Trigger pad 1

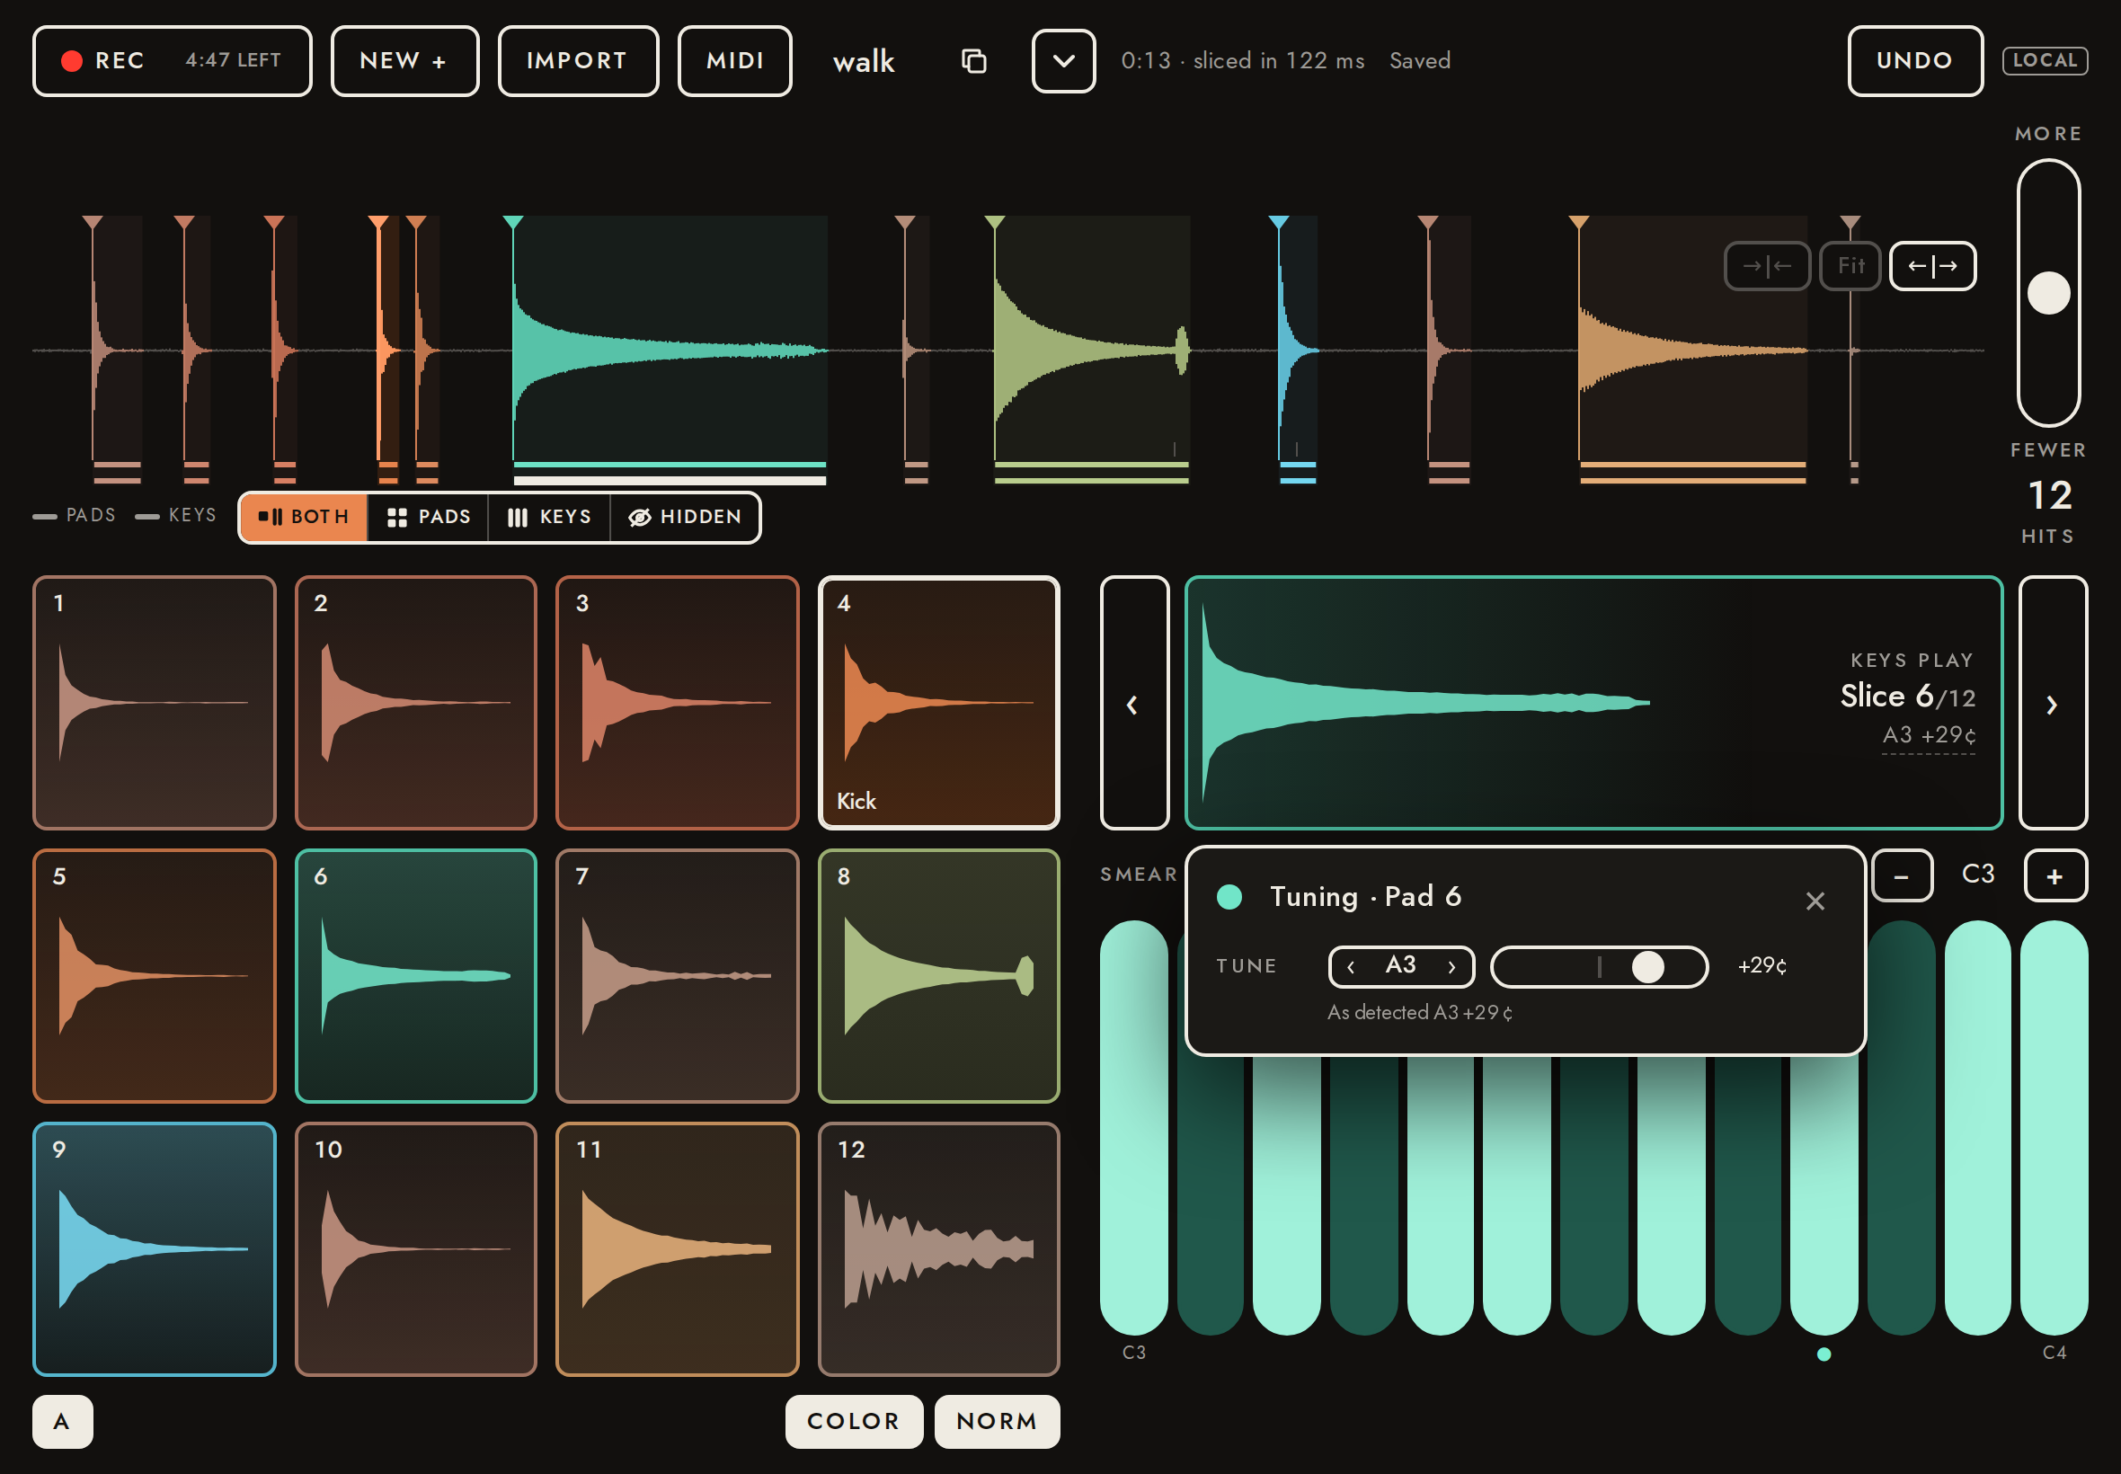(155, 703)
